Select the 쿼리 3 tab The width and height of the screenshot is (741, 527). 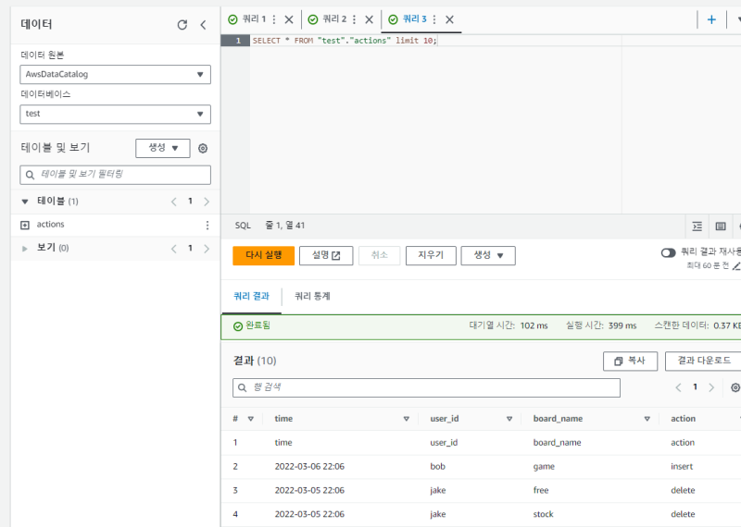coord(413,19)
